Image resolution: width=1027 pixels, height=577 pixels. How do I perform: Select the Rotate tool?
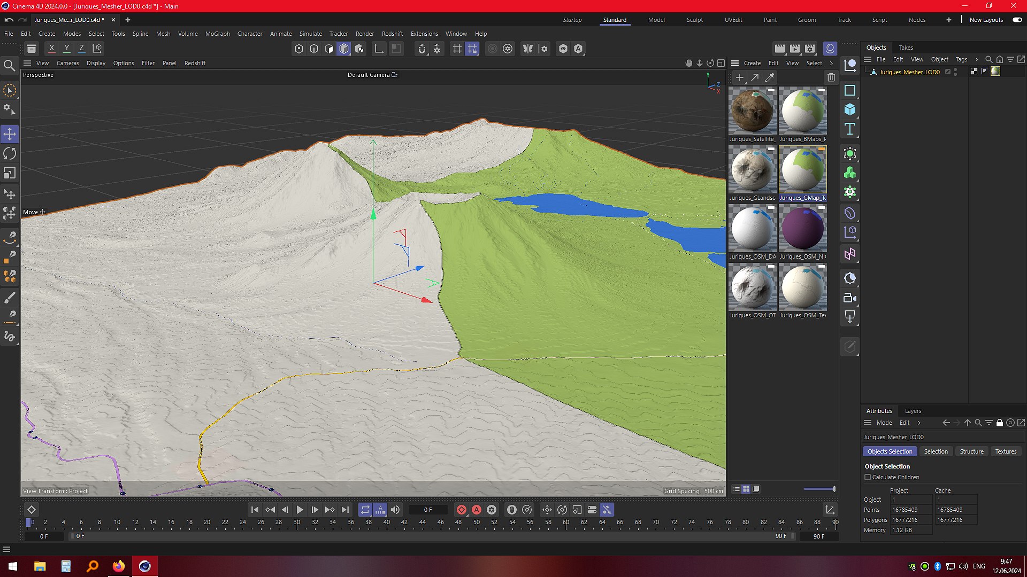(x=10, y=154)
